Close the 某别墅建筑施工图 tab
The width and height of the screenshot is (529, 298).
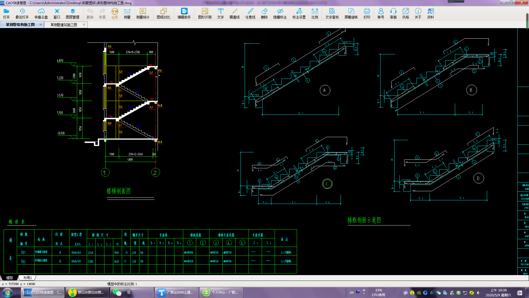point(84,25)
